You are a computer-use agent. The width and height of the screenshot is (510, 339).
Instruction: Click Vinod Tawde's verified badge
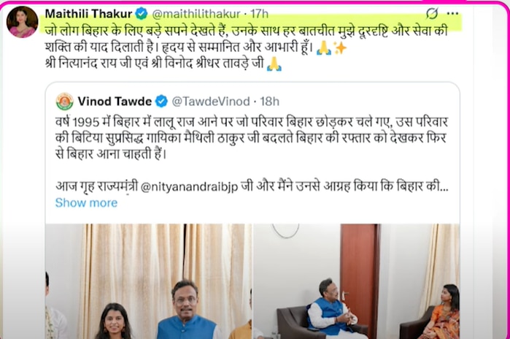pos(161,102)
